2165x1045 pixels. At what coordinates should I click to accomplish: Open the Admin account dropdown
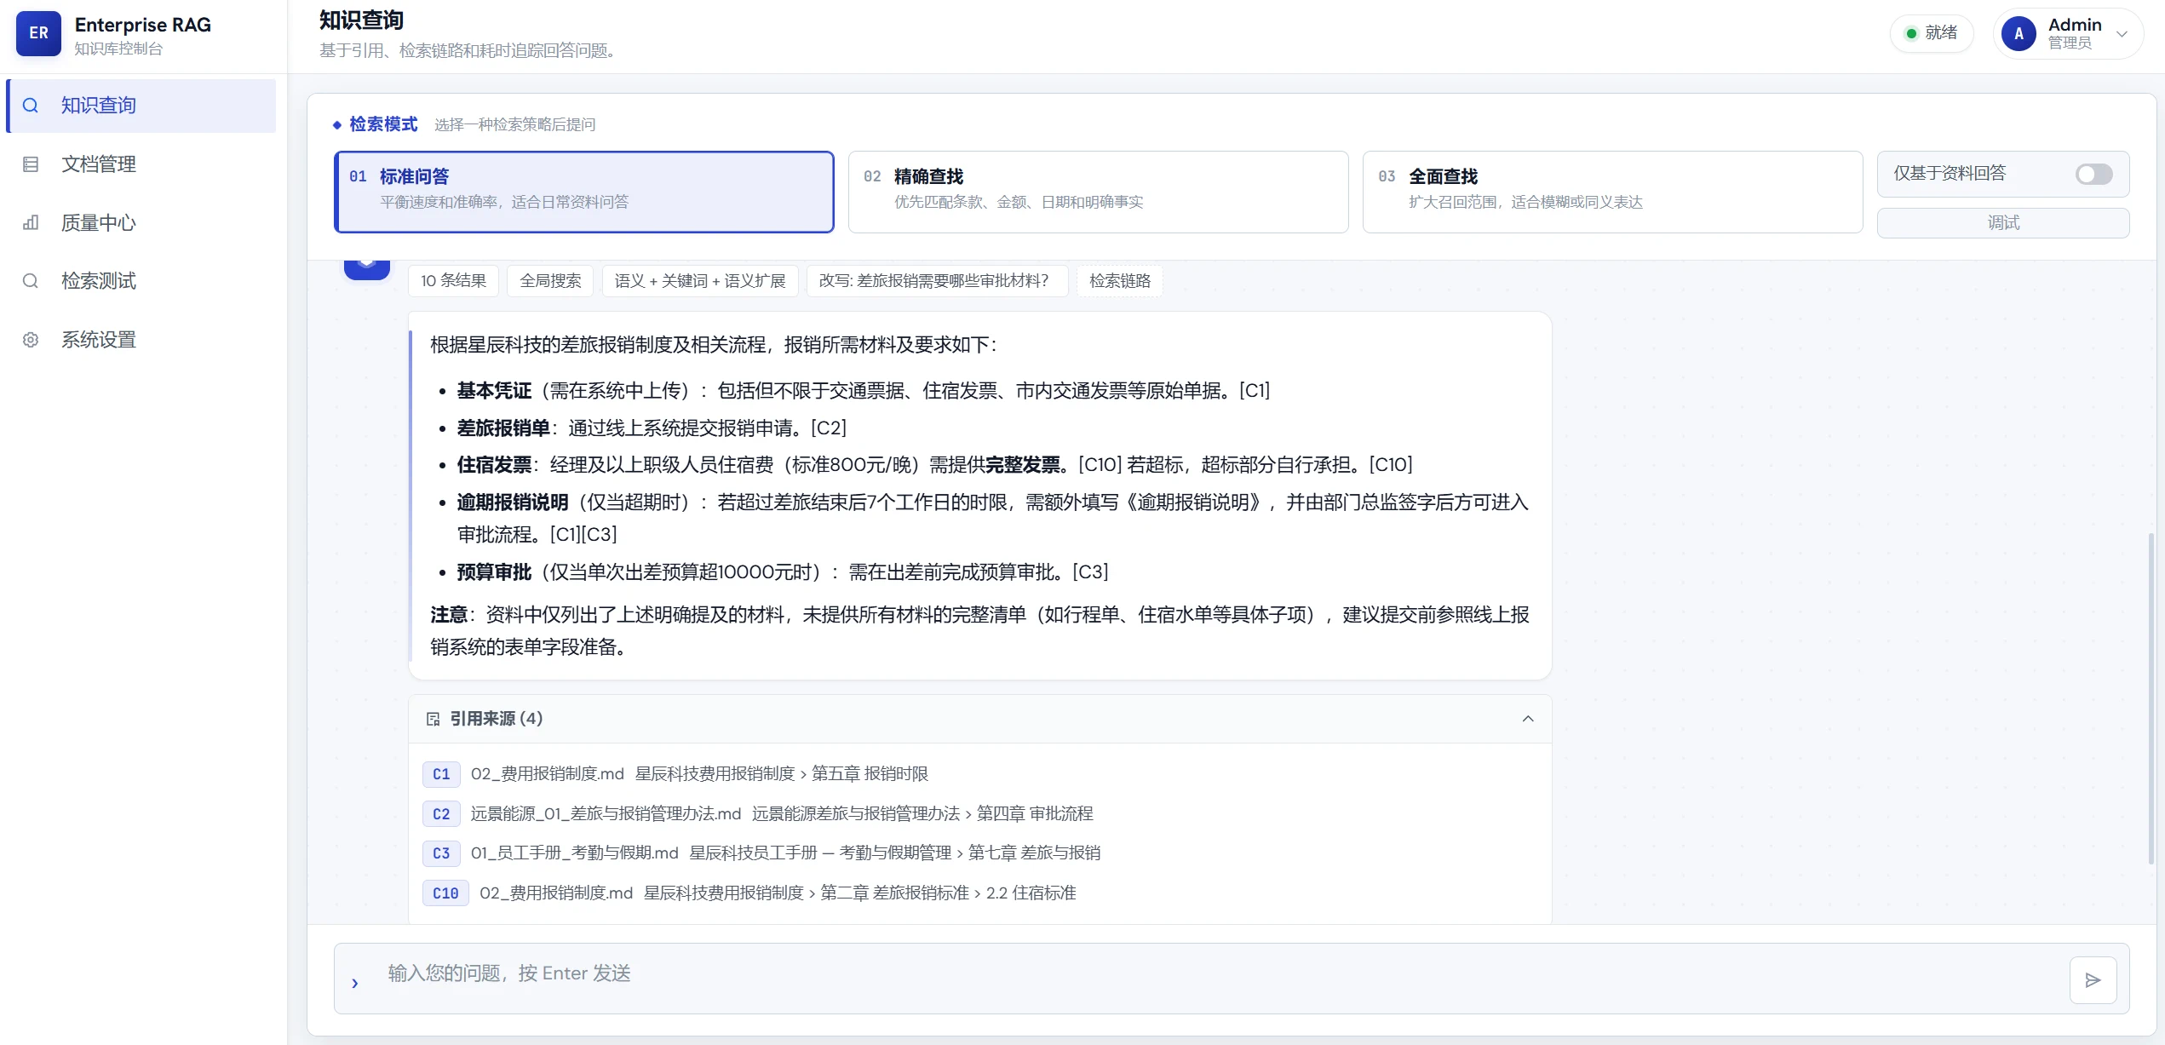[x=2068, y=33]
